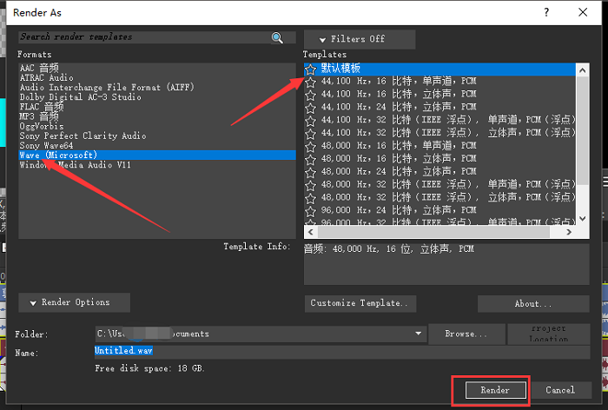Image resolution: width=608 pixels, height=410 pixels.
Task: Star the 44,100 Hz 16 比特 立体声 template
Action: point(310,95)
